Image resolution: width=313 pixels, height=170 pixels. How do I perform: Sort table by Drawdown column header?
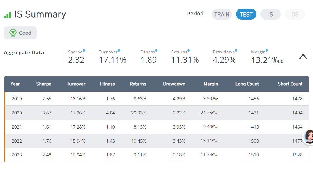tap(174, 84)
